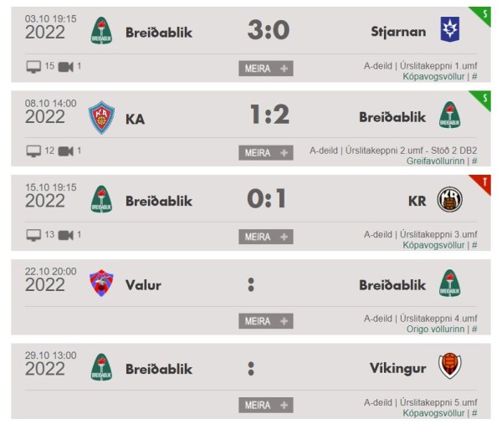Image resolution: width=502 pixels, height=429 pixels.
Task: Click the 3:0 score
Action: click(x=269, y=30)
